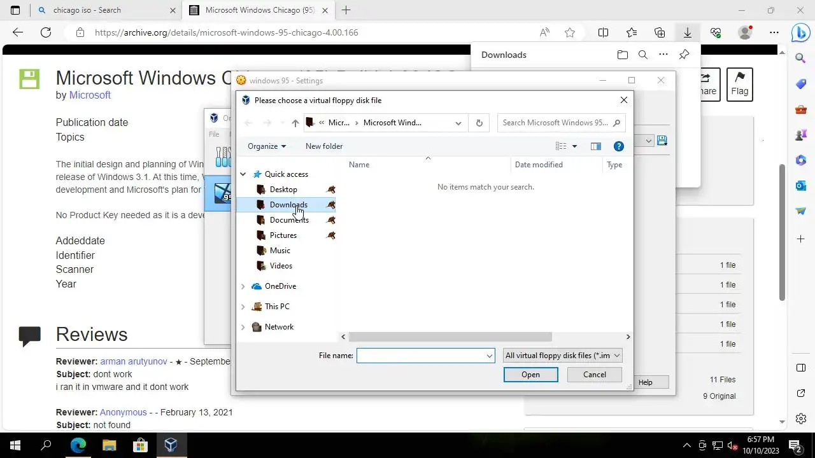
Task: Search downloads in Downloads panel
Action: tap(643, 55)
